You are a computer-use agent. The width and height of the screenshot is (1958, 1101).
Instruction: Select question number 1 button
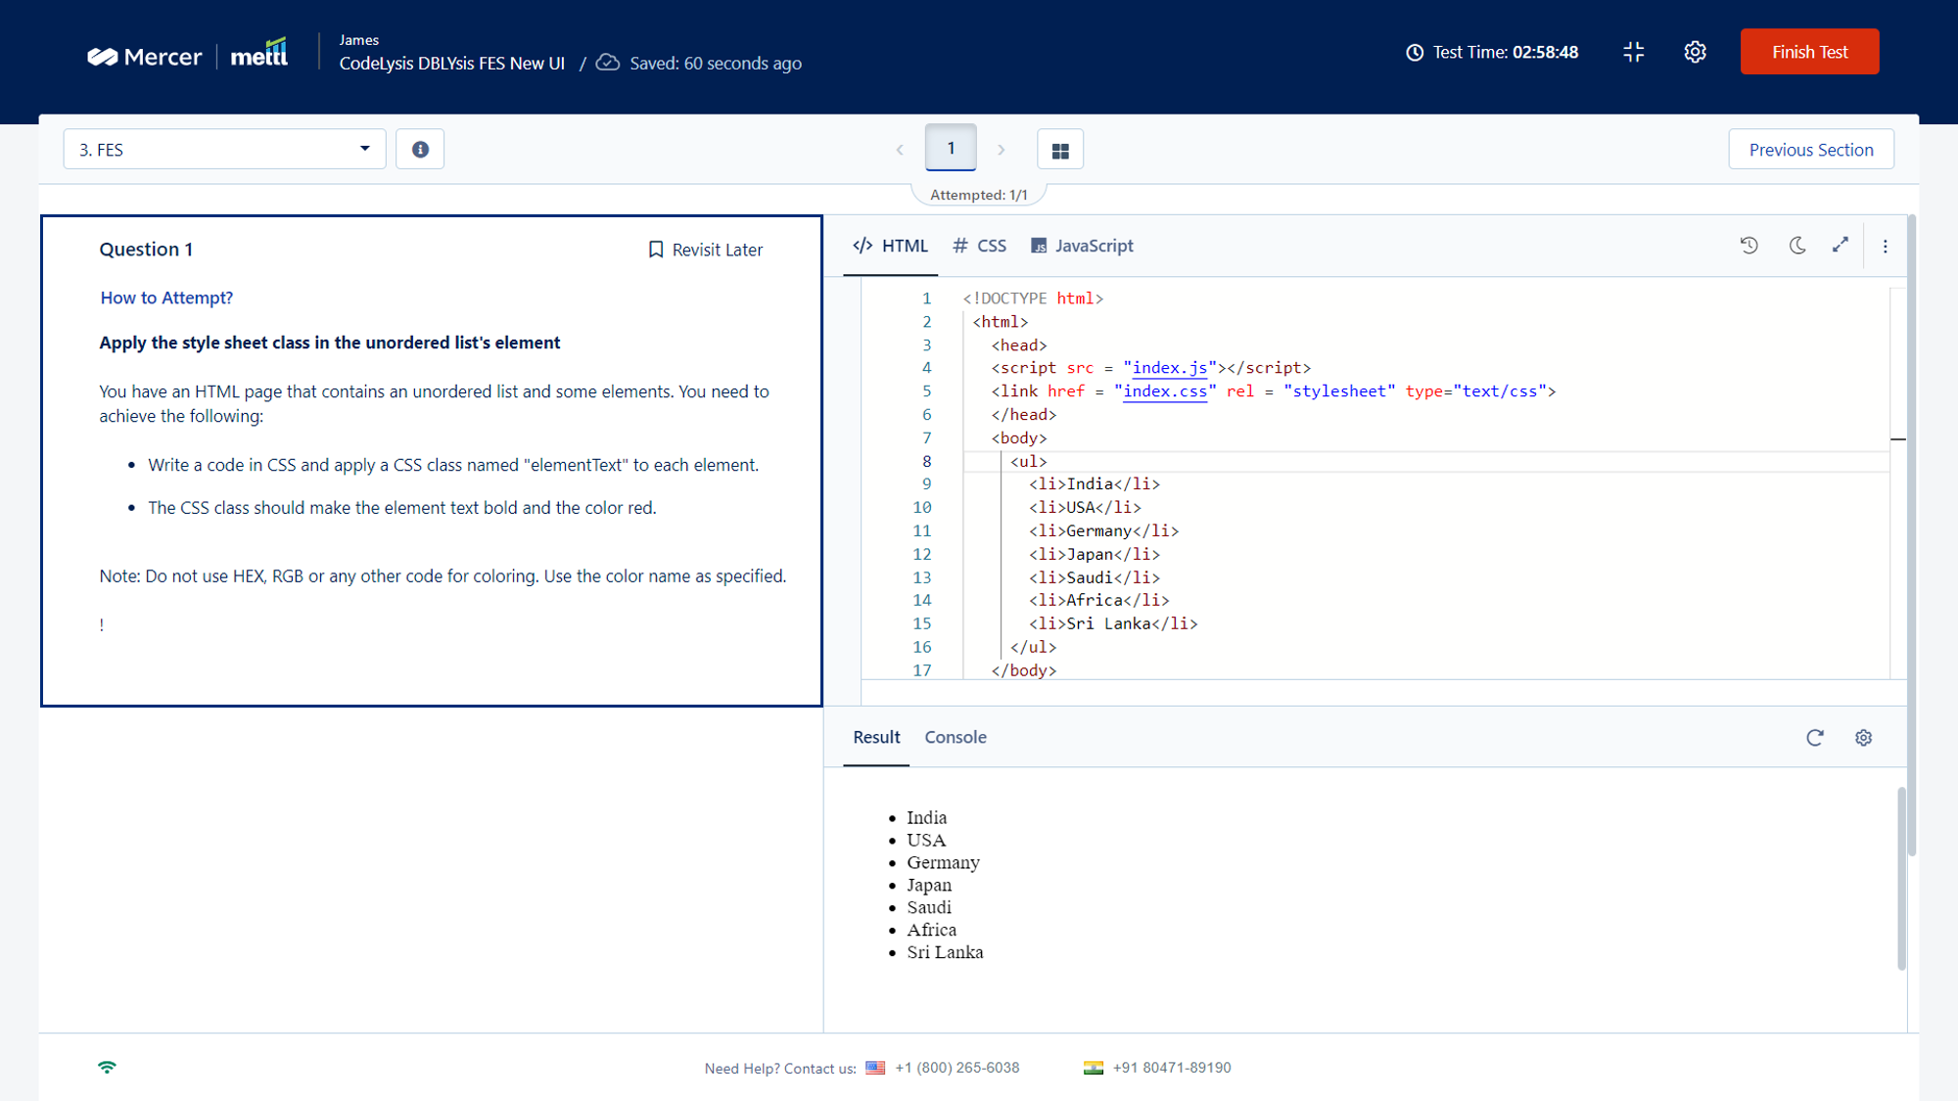click(950, 148)
